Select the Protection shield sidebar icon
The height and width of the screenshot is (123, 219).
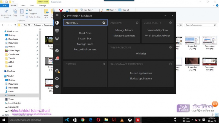57,23
